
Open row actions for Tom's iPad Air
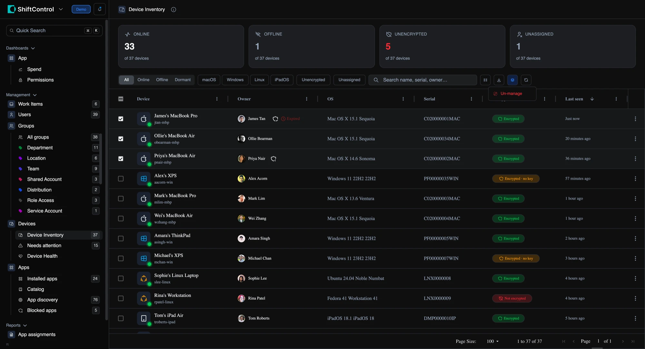click(635, 318)
